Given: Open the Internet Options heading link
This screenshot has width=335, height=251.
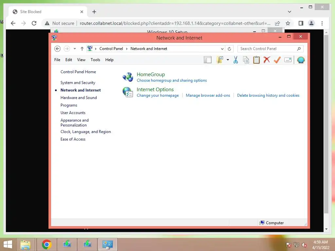Looking at the screenshot, I should coord(155,90).
